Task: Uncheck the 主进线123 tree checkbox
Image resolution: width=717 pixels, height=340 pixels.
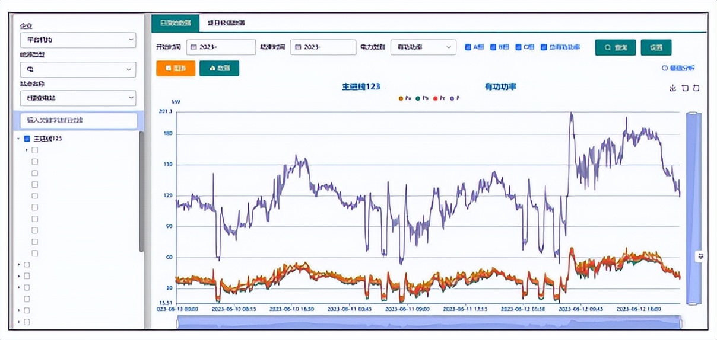Action: tap(27, 139)
